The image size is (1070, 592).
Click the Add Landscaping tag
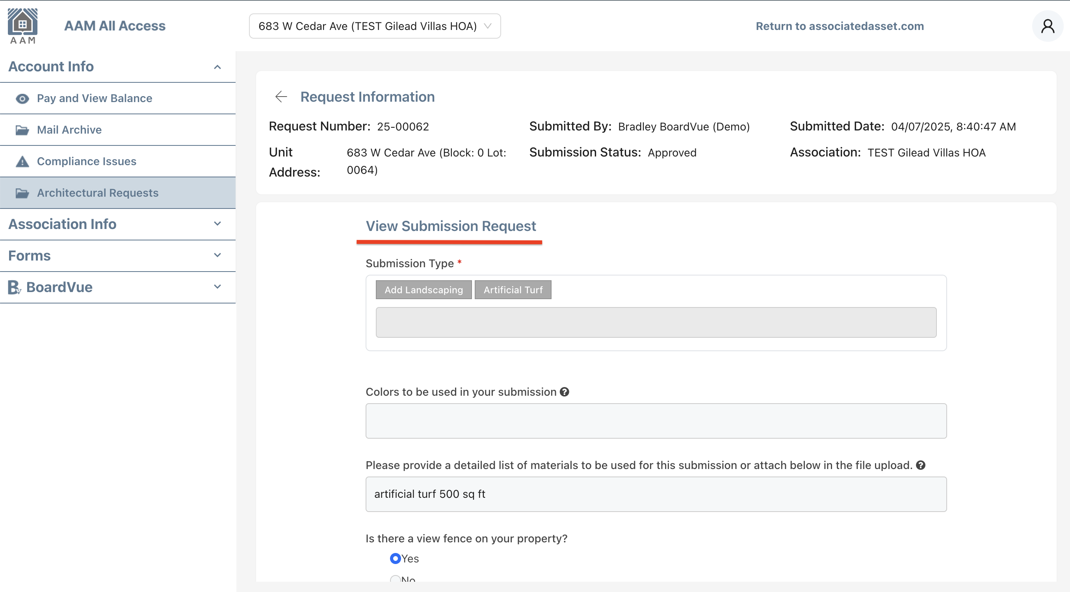pos(423,290)
